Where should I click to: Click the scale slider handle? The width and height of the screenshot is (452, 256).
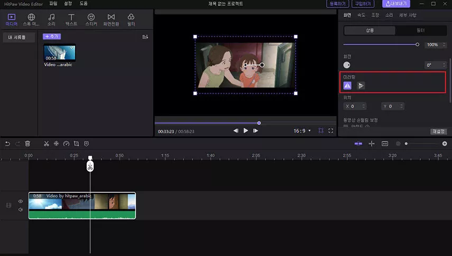coord(417,44)
